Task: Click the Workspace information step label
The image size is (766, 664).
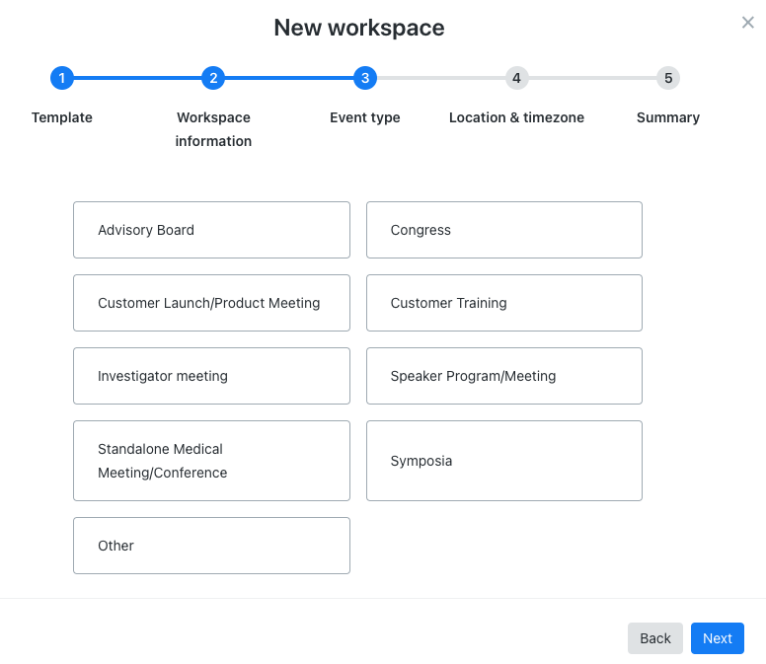Action: 213,129
